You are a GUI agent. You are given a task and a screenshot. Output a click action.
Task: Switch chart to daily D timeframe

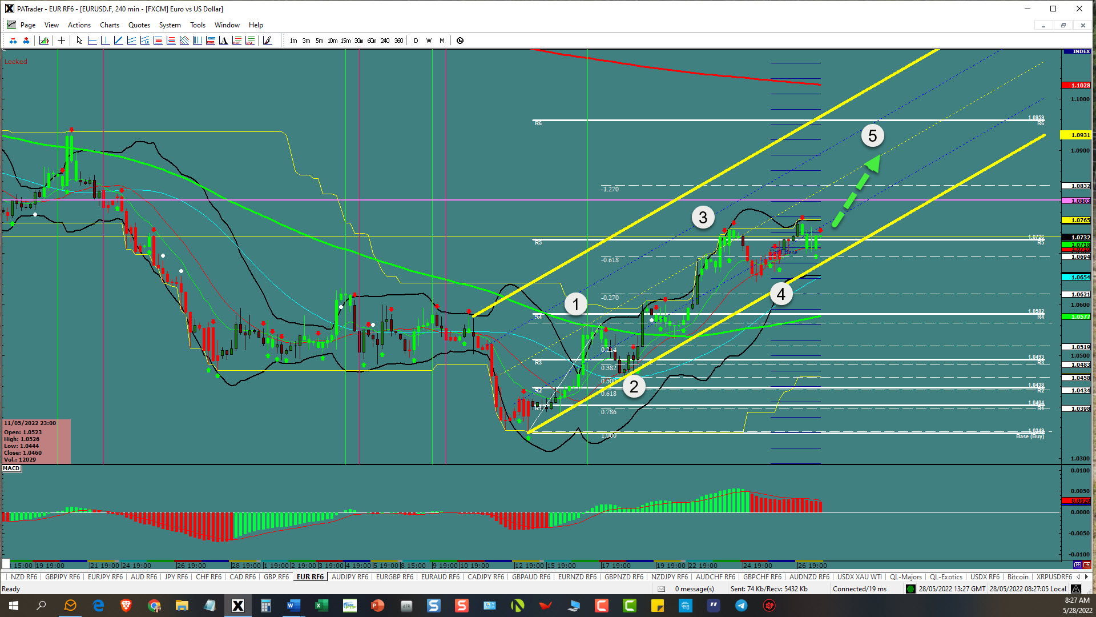point(416,41)
